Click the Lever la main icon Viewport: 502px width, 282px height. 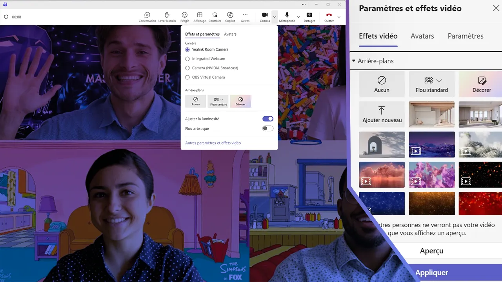[x=167, y=15]
